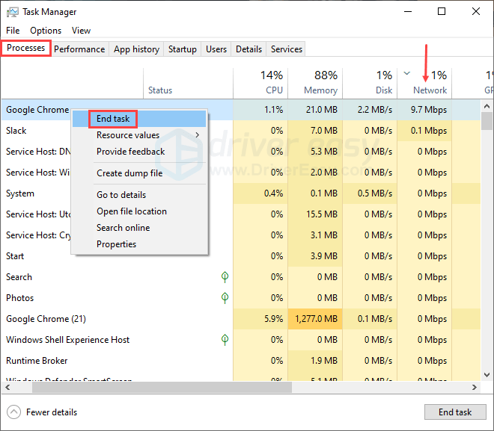Select Create dump file option
The height and width of the screenshot is (431, 494).
click(139, 173)
